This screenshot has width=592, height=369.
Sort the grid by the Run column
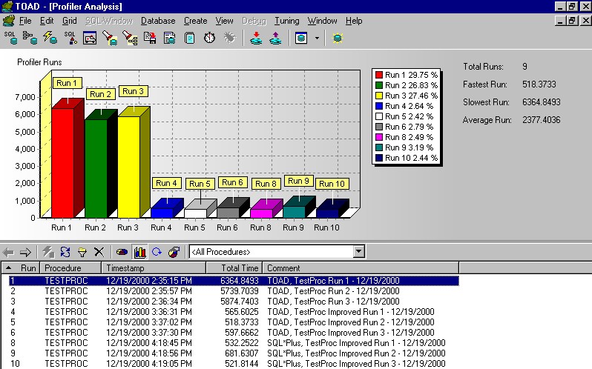[27, 267]
